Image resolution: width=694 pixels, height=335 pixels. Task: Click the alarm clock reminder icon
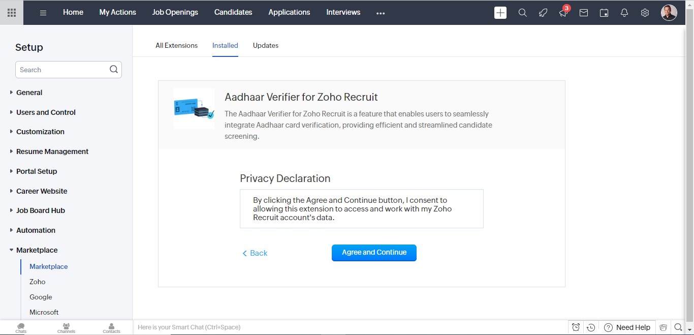pos(576,327)
